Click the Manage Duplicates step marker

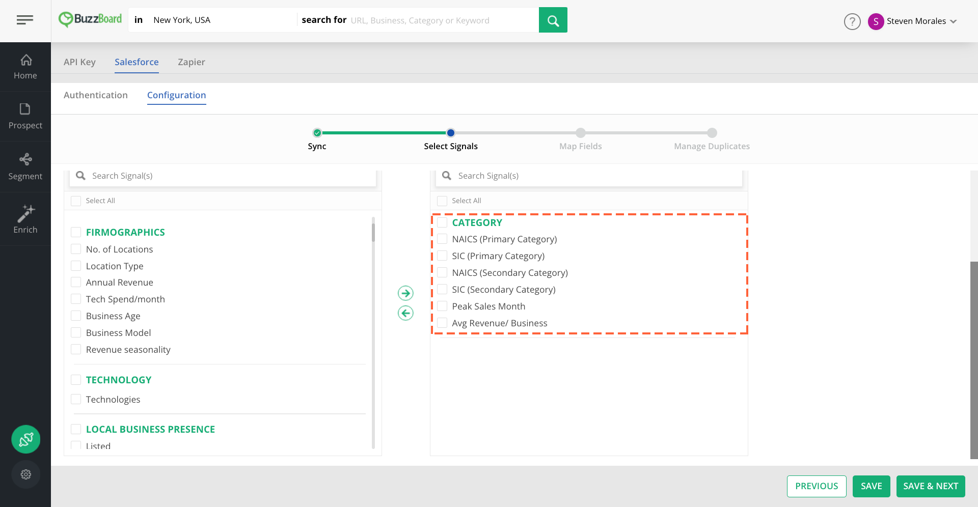point(712,133)
